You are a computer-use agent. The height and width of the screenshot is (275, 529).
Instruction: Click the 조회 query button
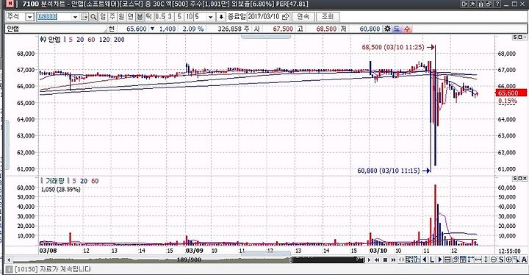[328, 17]
